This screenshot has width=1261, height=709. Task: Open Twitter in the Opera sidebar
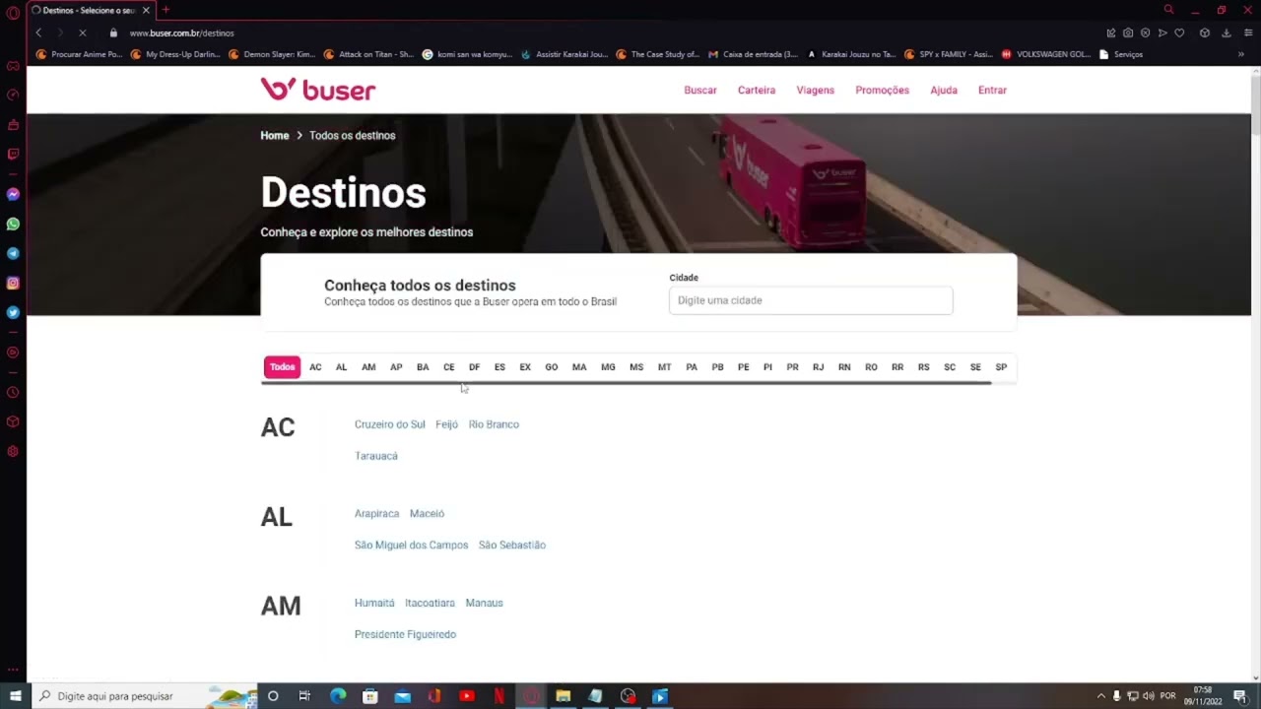[x=13, y=312]
